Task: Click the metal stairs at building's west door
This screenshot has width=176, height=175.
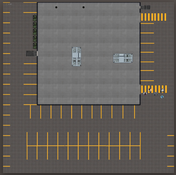Action: pyautogui.click(x=32, y=53)
